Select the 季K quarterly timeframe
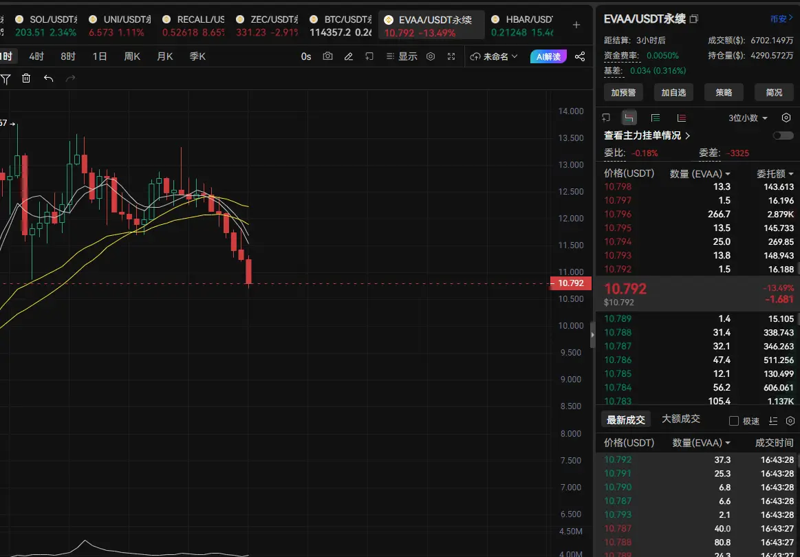This screenshot has width=800, height=557. 197,56
